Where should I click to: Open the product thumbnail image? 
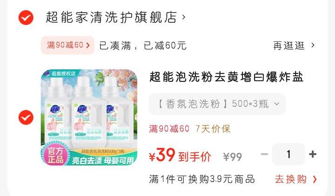pyautogui.click(x=89, y=118)
